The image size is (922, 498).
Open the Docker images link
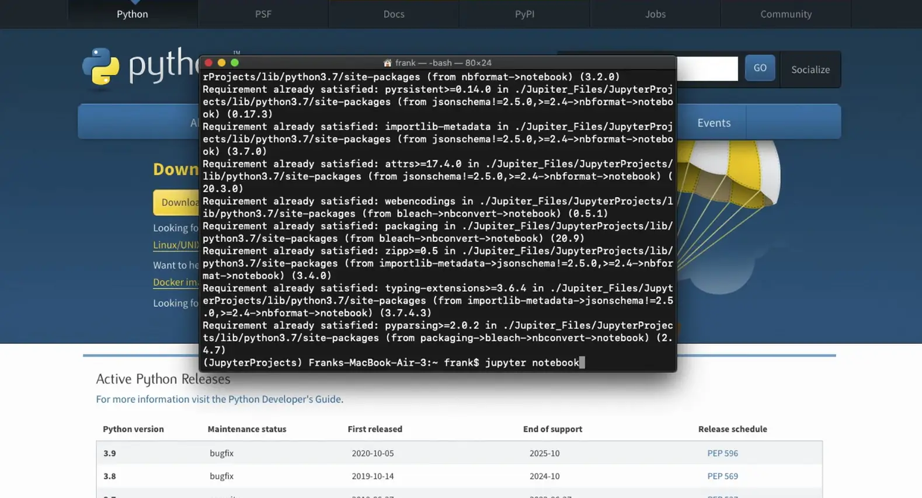pos(176,283)
